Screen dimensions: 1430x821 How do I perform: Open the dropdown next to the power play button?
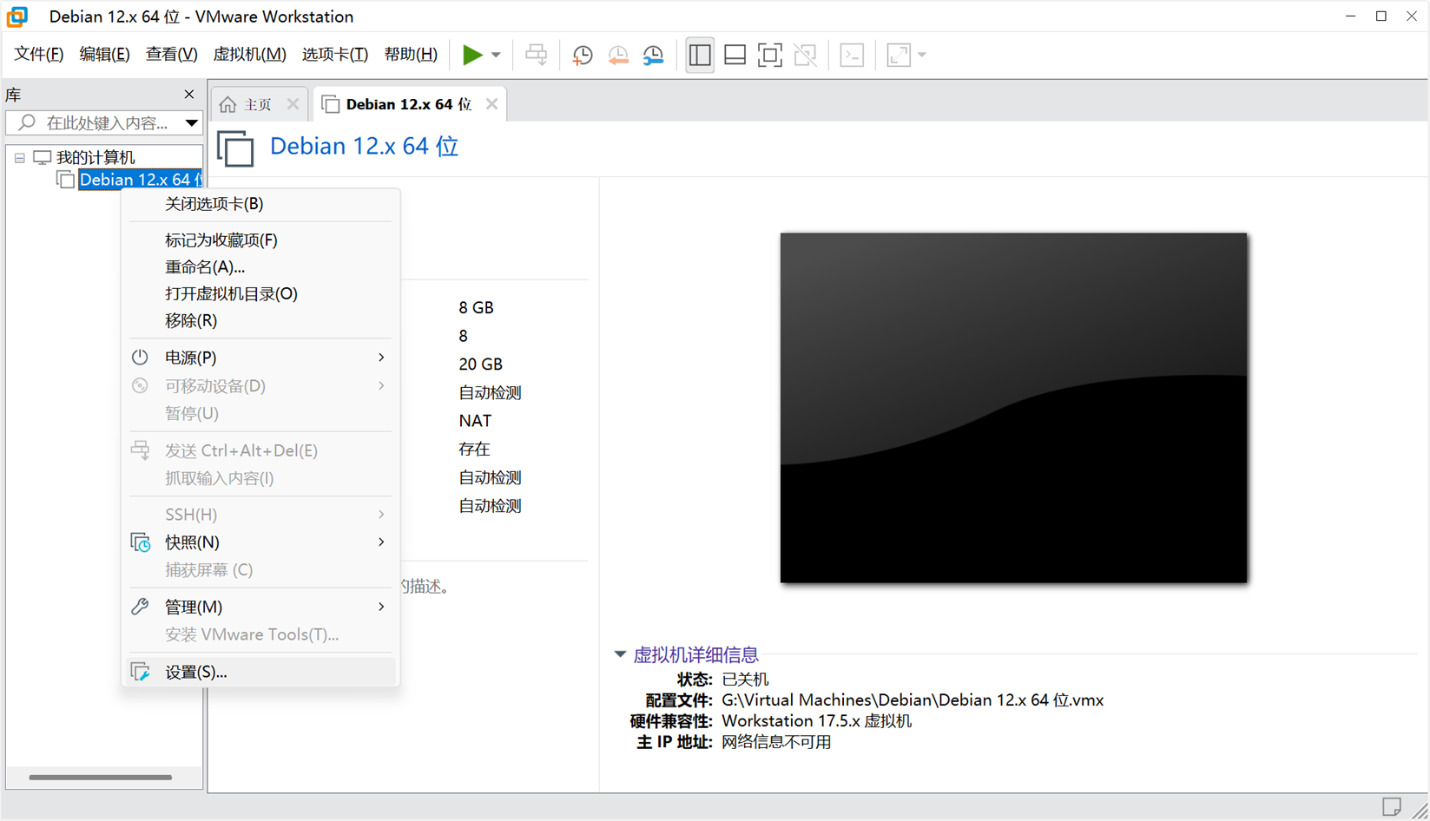pos(495,54)
